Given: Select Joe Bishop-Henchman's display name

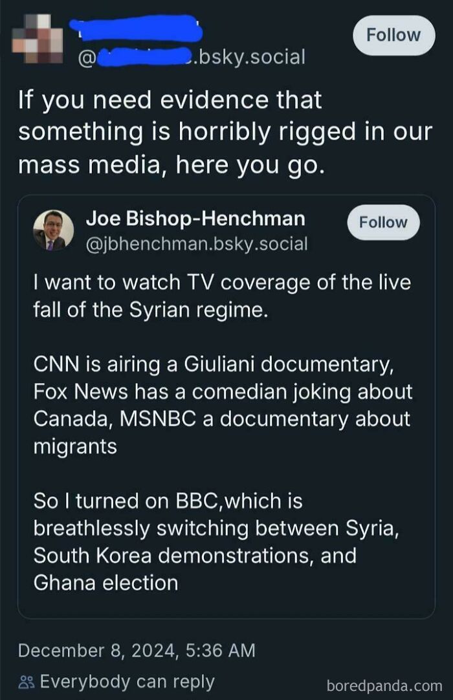Looking at the screenshot, I should [196, 219].
